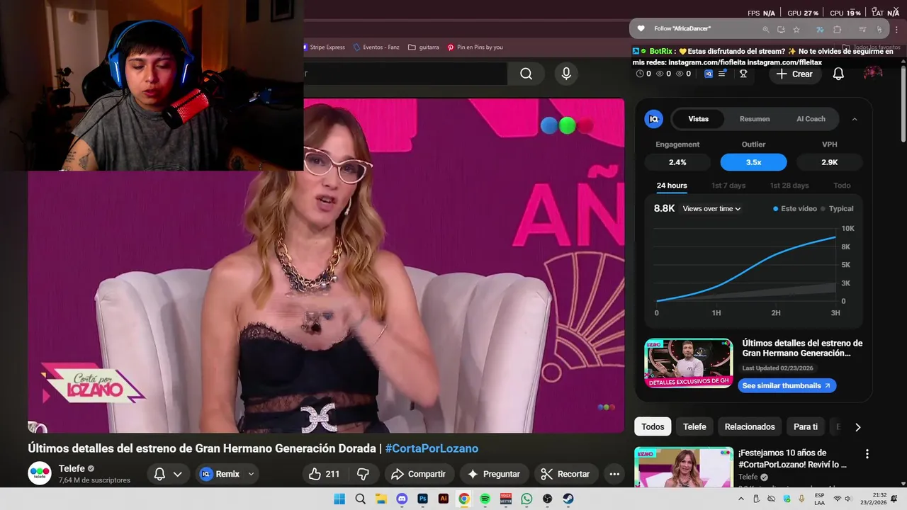This screenshot has width=907, height=510.
Task: Switch to Resumen tab
Action: click(755, 119)
